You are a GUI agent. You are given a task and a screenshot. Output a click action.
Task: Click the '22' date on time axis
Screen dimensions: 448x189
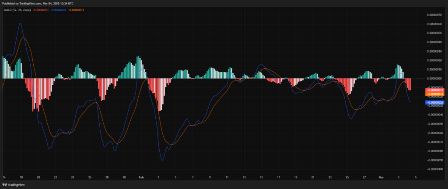(56, 177)
